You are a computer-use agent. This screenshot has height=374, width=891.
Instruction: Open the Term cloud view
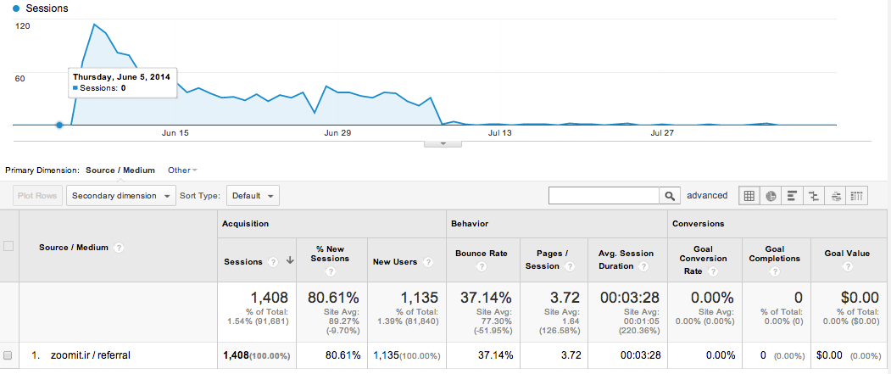pos(835,196)
